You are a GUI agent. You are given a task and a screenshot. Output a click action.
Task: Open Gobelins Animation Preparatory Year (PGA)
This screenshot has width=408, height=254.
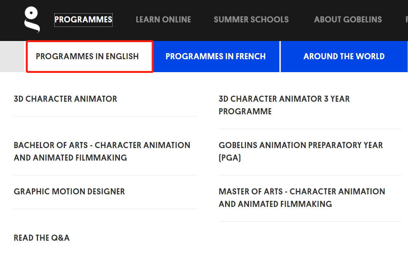click(301, 151)
